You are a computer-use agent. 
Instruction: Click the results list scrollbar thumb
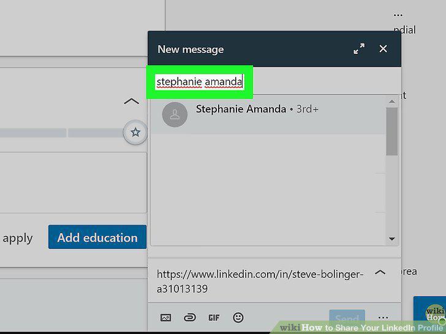(x=392, y=132)
